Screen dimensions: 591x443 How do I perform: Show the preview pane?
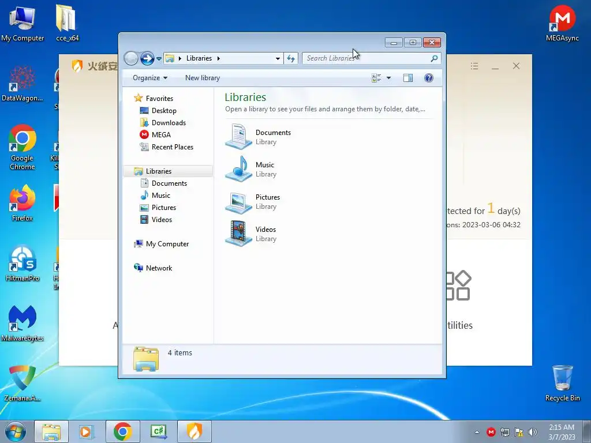pos(408,78)
